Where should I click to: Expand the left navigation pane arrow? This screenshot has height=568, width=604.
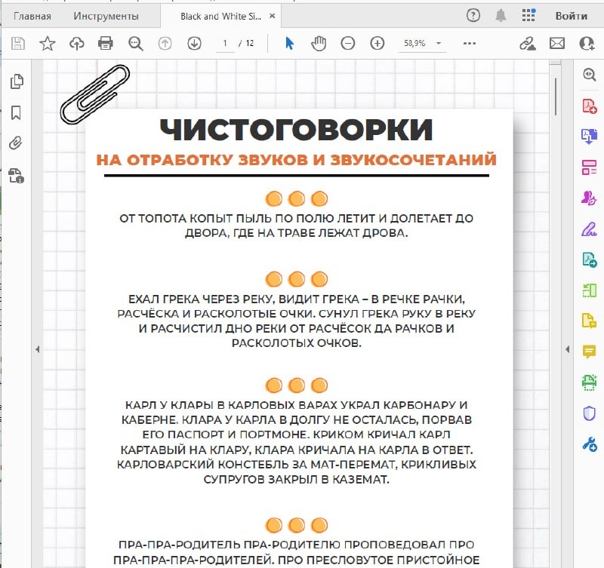[x=37, y=349]
